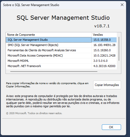The width and height of the screenshot is (130, 137).
Task: Select the Ferramentas de Cliente do Microsoft Analysis Services row
Action: tap(61, 50)
